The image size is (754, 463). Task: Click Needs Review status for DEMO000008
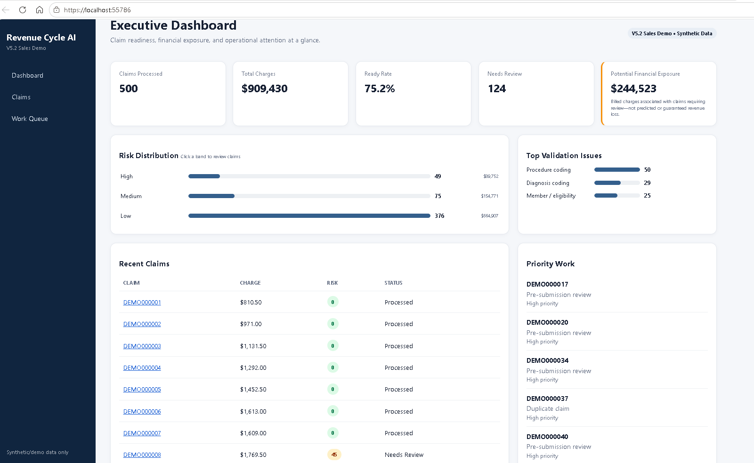[404, 455]
